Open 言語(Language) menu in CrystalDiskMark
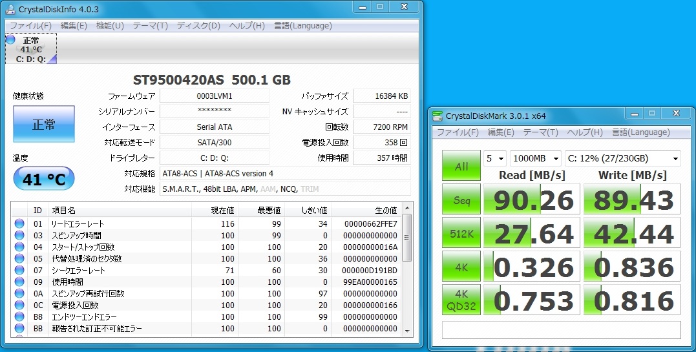This screenshot has width=696, height=352. coord(641,132)
